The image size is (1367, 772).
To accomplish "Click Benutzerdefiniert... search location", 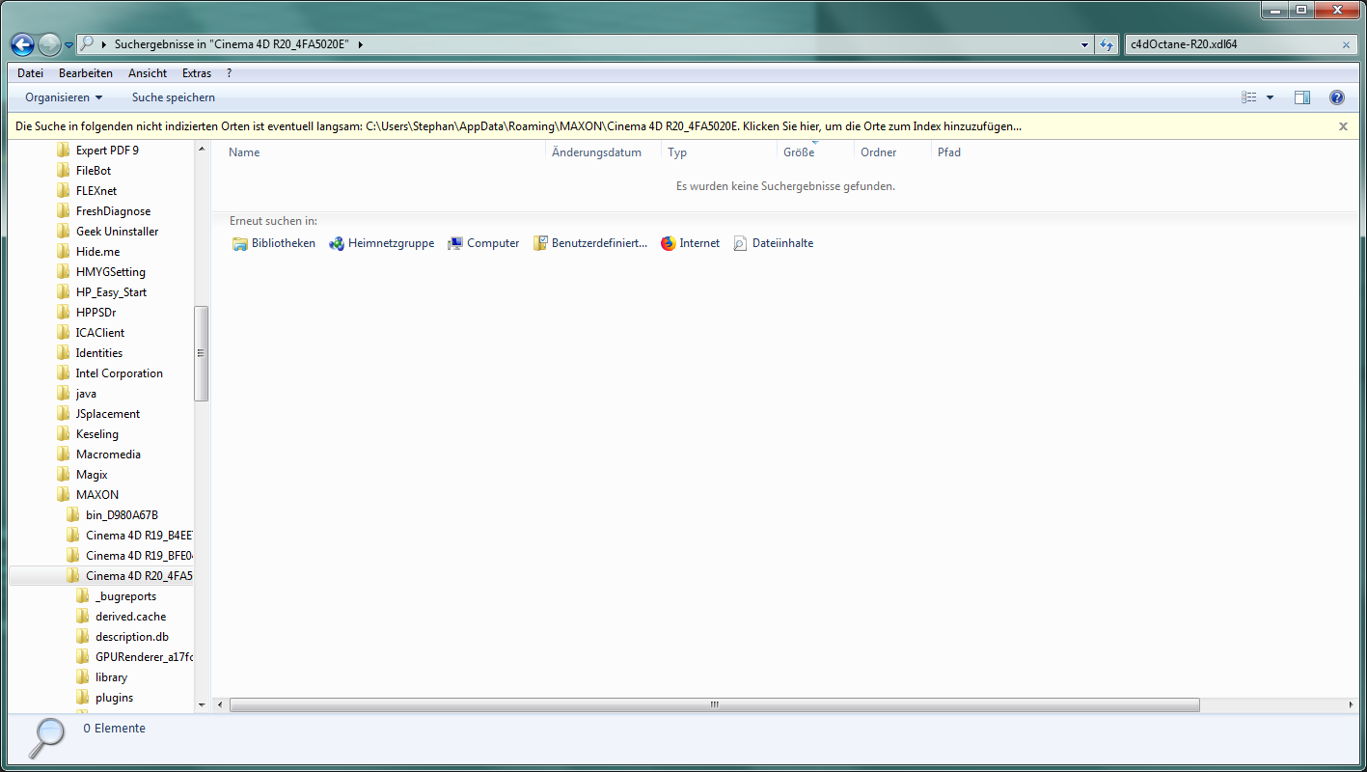I will [x=590, y=243].
